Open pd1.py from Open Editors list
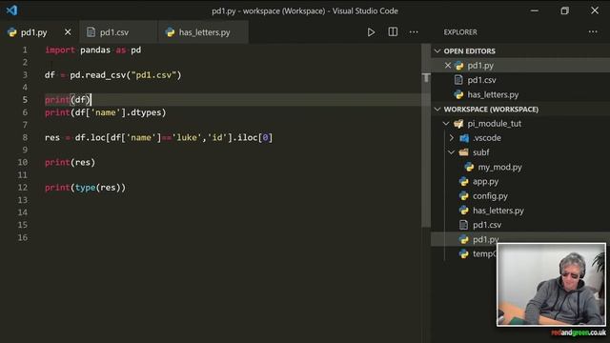 click(x=520, y=66)
